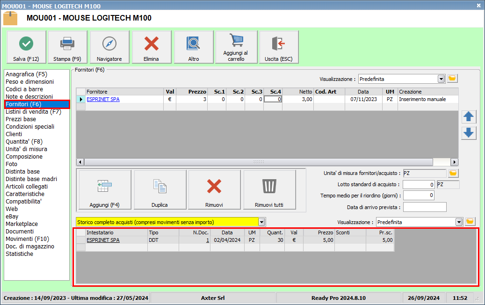Select Fornitori (F6) in the sidebar
The image size is (485, 305).
click(37, 104)
